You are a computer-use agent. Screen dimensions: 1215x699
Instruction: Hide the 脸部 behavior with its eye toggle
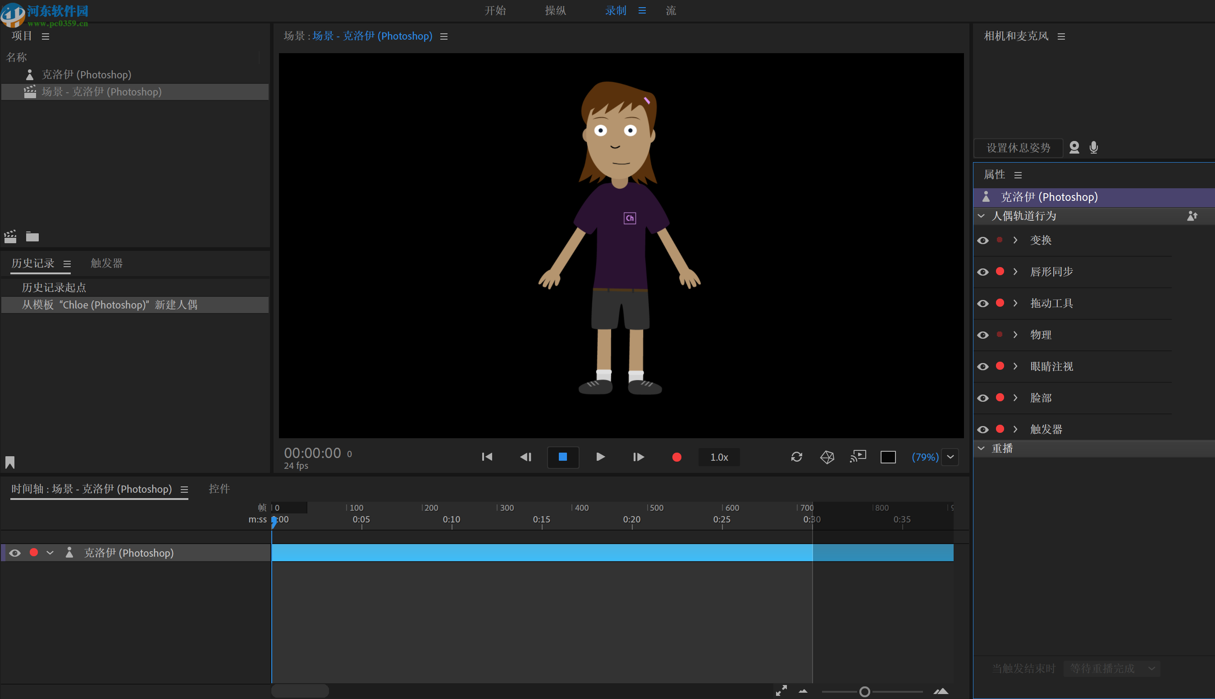[983, 398]
